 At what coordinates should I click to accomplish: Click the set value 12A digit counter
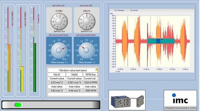[59, 11]
